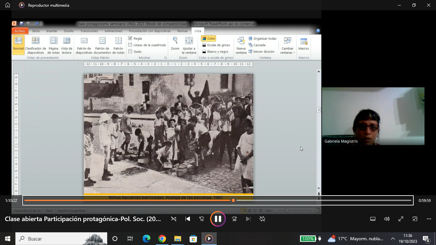The width and height of the screenshot is (436, 245).
Task: Click Español (Argentina) language status
Action: [x=71, y=211]
